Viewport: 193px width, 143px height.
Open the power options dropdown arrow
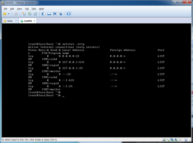coord(9,14)
